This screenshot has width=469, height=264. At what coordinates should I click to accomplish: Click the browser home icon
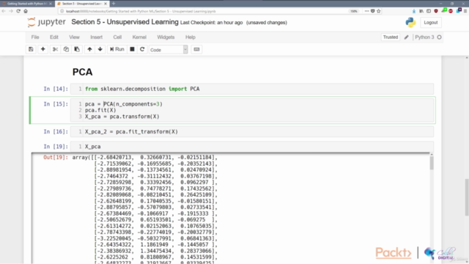tap(26, 11)
